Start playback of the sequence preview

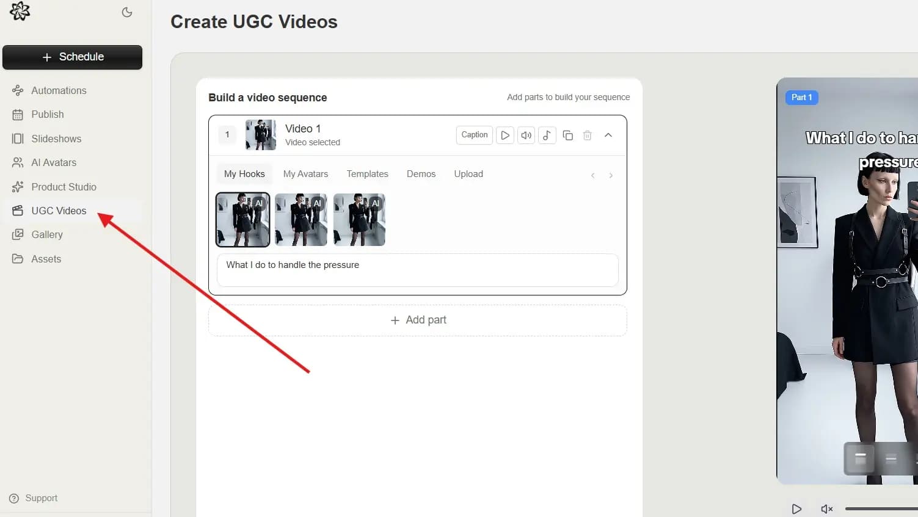[x=796, y=509]
